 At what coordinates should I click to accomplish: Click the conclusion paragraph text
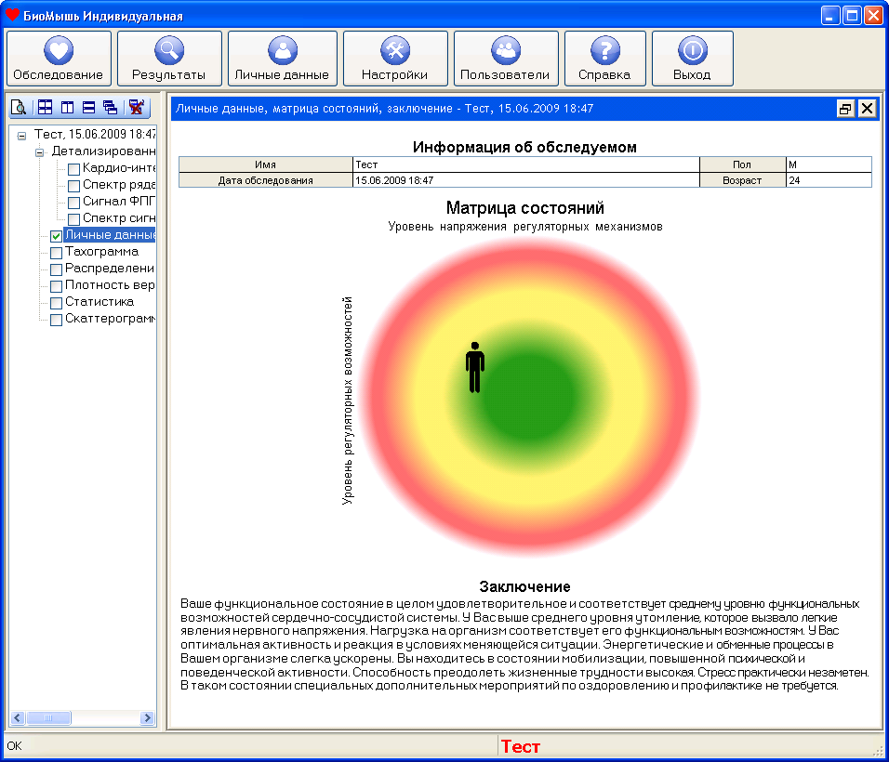pyautogui.click(x=525, y=645)
